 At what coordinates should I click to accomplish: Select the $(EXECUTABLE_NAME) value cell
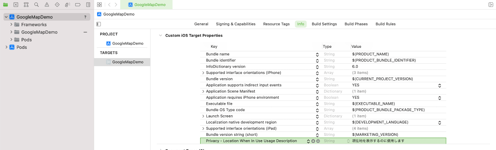coord(373,104)
